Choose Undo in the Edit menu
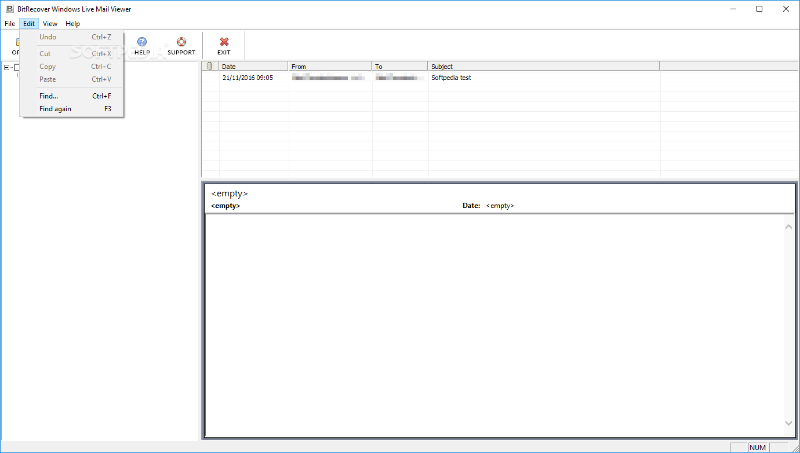This screenshot has height=453, width=800. (x=72, y=37)
